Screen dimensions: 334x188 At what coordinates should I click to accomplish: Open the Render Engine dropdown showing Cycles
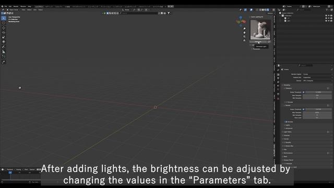pyautogui.click(x=317, y=74)
